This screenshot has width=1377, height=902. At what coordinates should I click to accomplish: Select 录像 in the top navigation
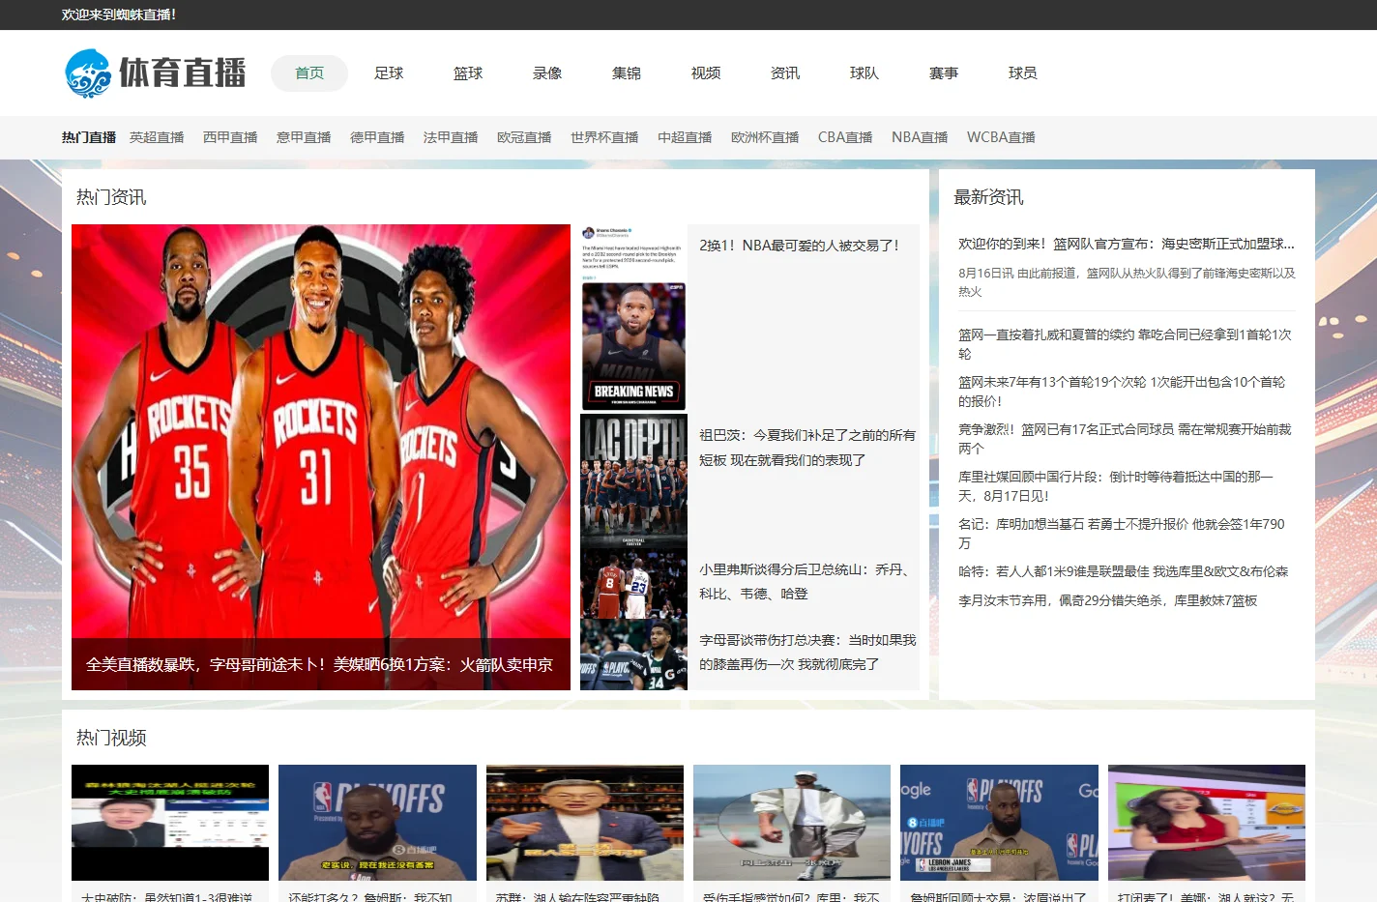click(x=547, y=73)
